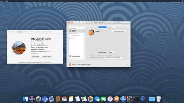Image resolution: width=184 pixels, height=103 pixels.
Task: Go back in System Preferences toolbar
Action: pos(75,23)
